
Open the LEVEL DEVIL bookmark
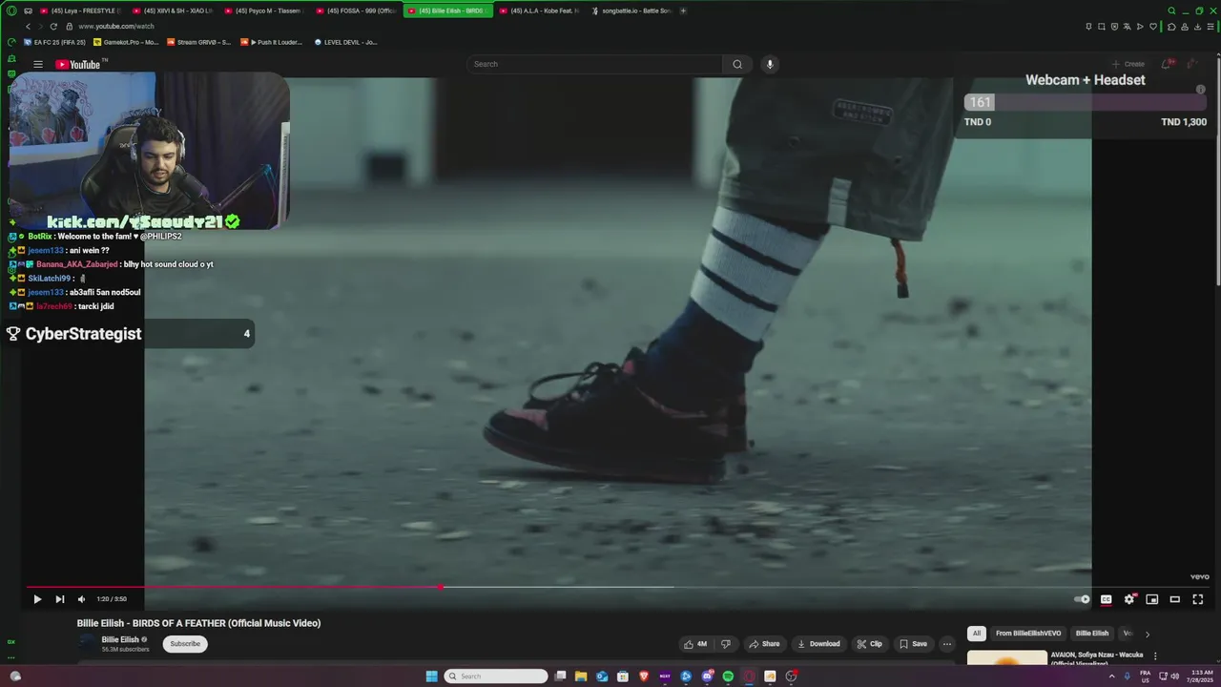(346, 42)
